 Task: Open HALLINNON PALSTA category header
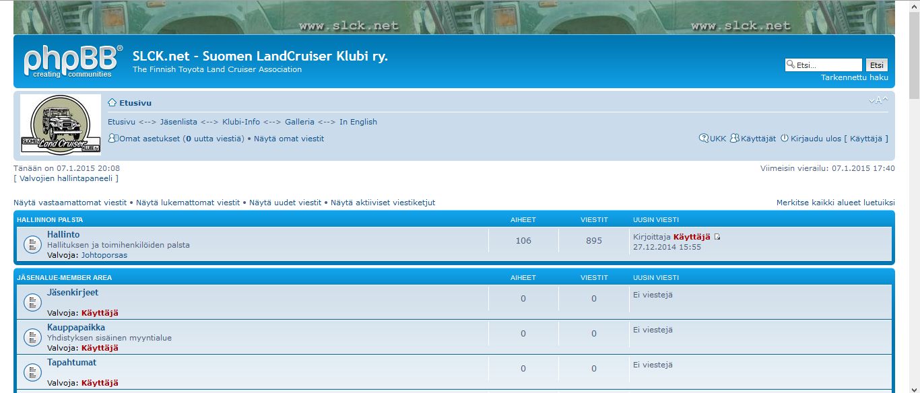pyautogui.click(x=50, y=220)
